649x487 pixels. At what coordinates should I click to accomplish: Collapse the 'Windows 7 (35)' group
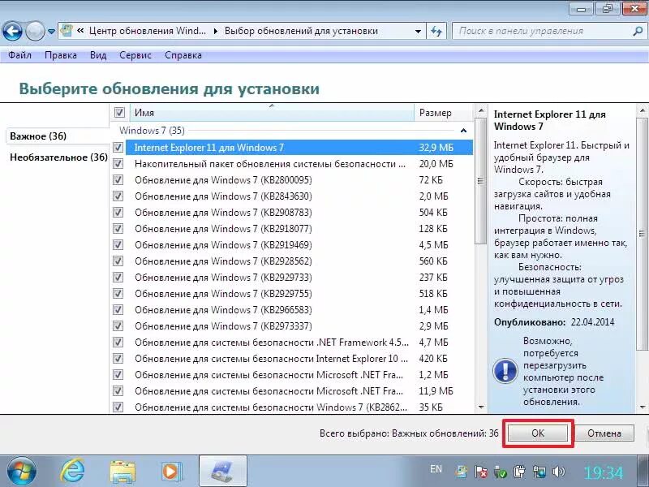click(x=463, y=131)
